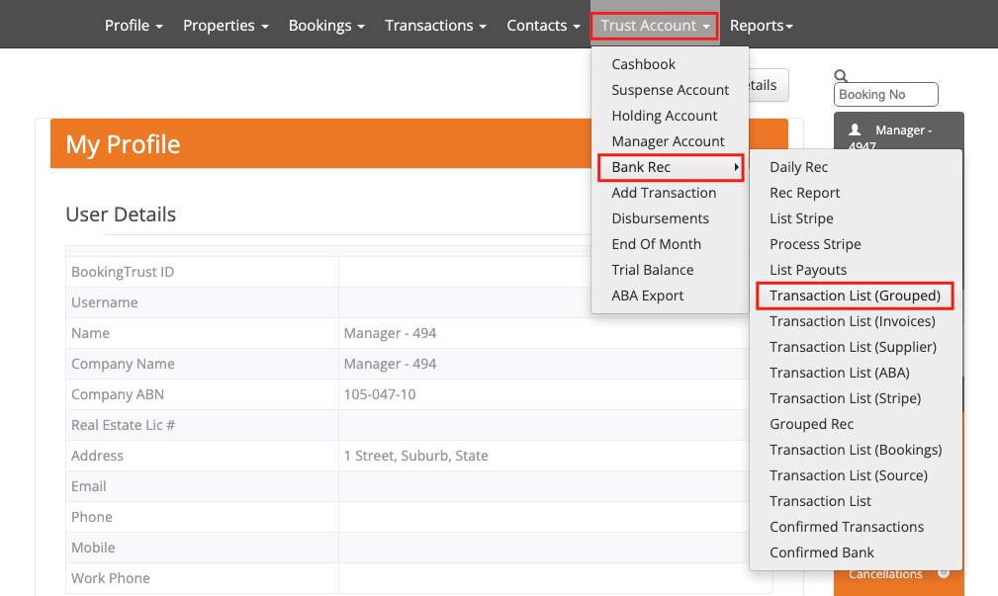Open Confirmed Transactions submenu item
998x596 pixels.
point(847,527)
